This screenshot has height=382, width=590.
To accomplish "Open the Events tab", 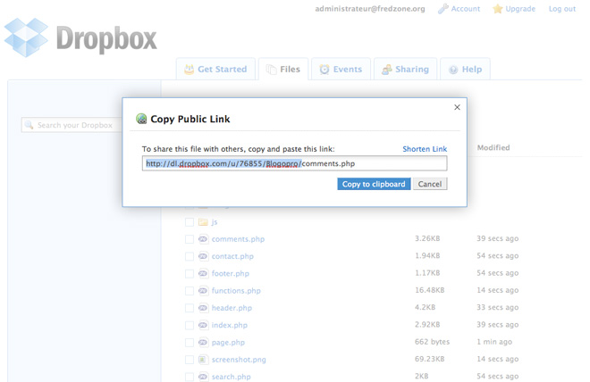I will (341, 69).
